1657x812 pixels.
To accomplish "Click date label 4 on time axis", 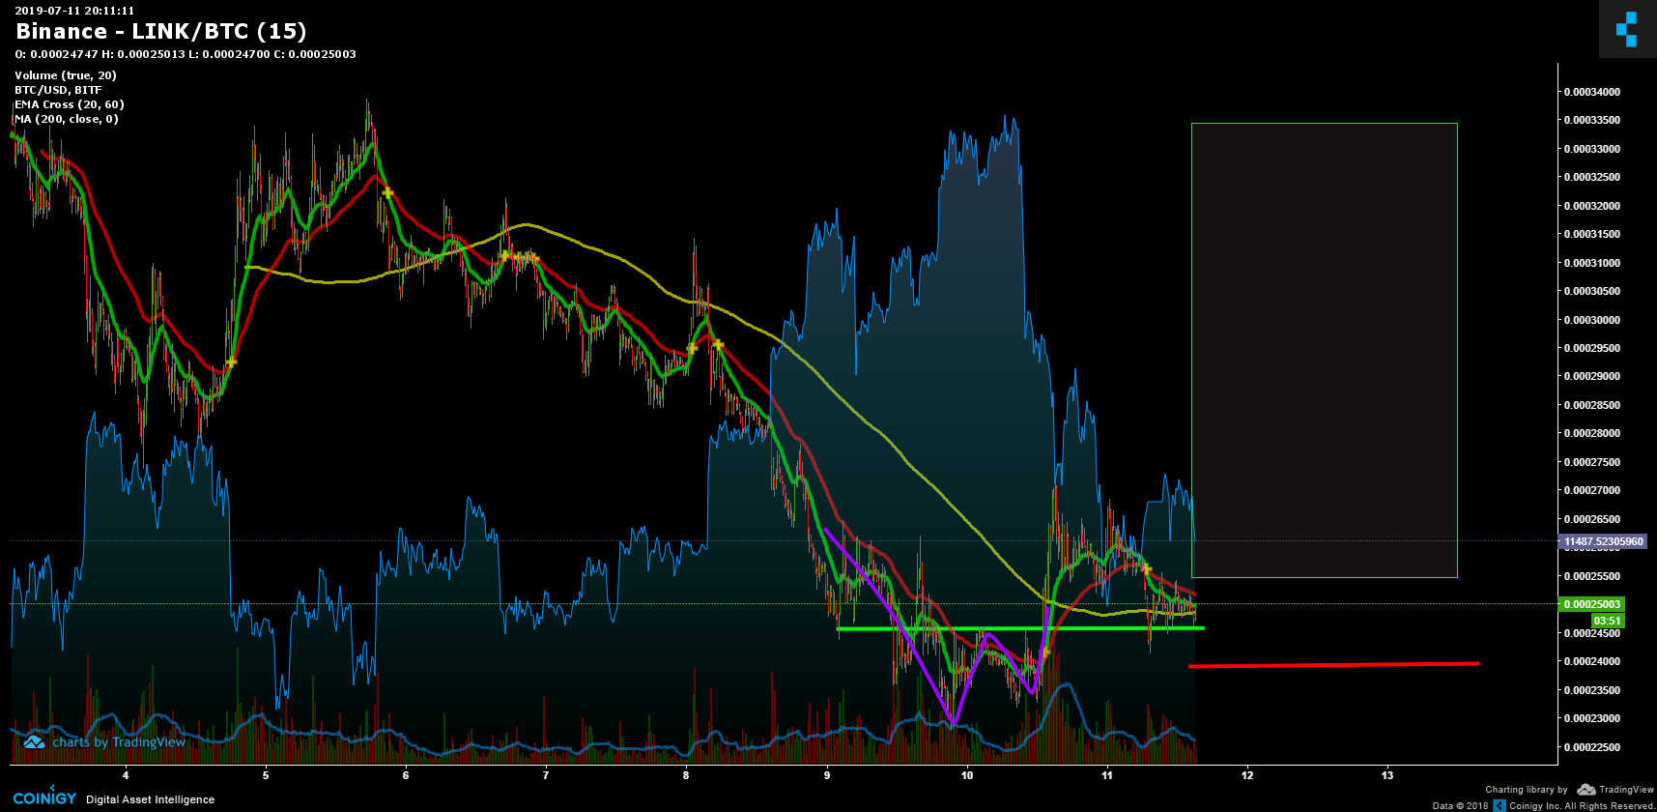I will pyautogui.click(x=126, y=775).
